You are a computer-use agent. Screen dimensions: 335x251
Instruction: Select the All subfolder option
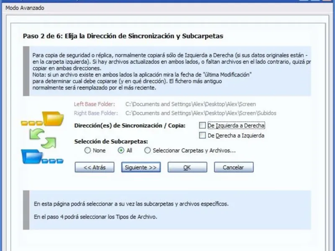[x=121, y=150]
